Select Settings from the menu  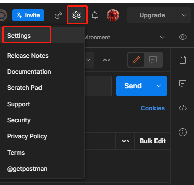pyautogui.click(x=42, y=36)
